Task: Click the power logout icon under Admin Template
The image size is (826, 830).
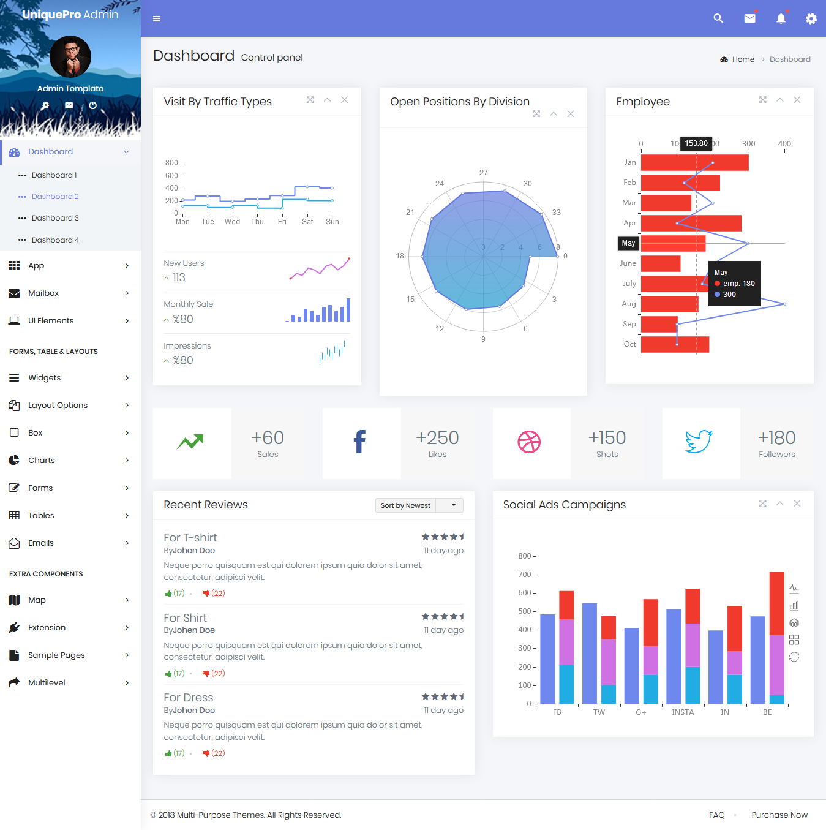Action: 92,105
